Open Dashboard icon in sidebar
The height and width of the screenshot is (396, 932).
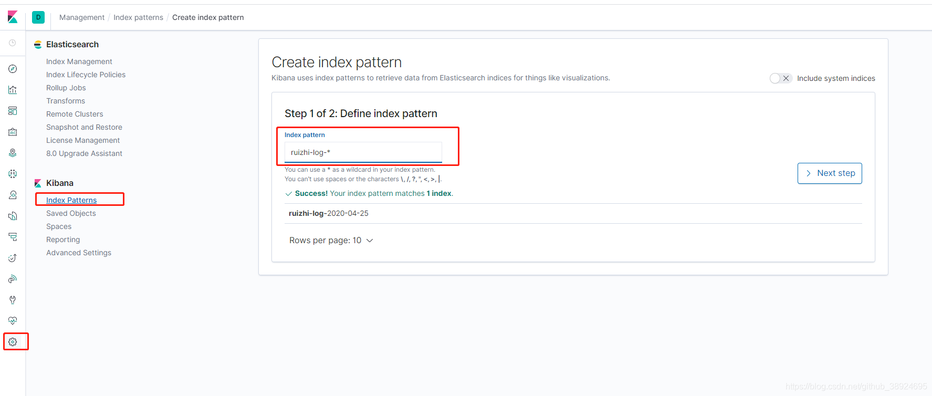pyautogui.click(x=13, y=111)
